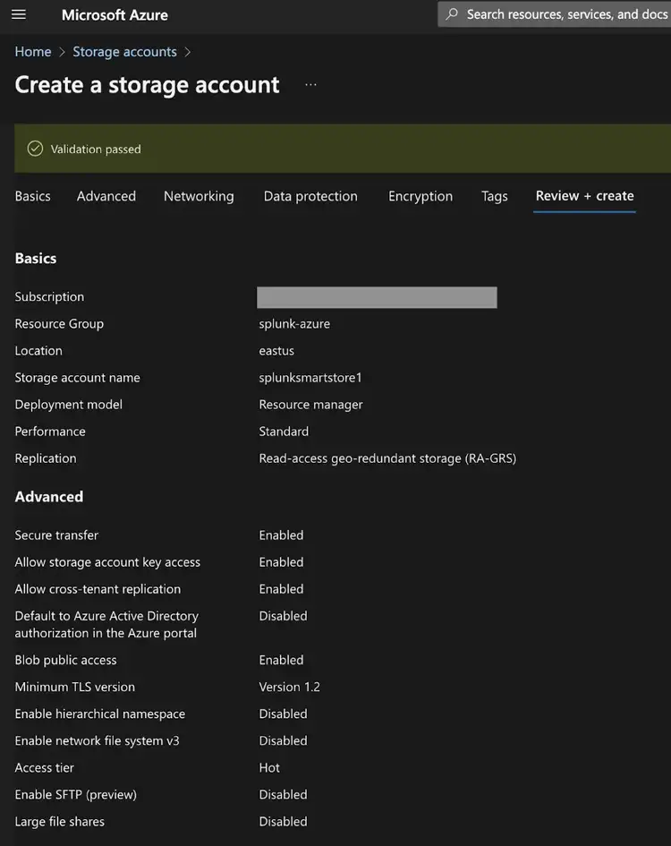Image resolution: width=671 pixels, height=846 pixels.
Task: Disable Allow storage account key access
Action: click(x=281, y=561)
